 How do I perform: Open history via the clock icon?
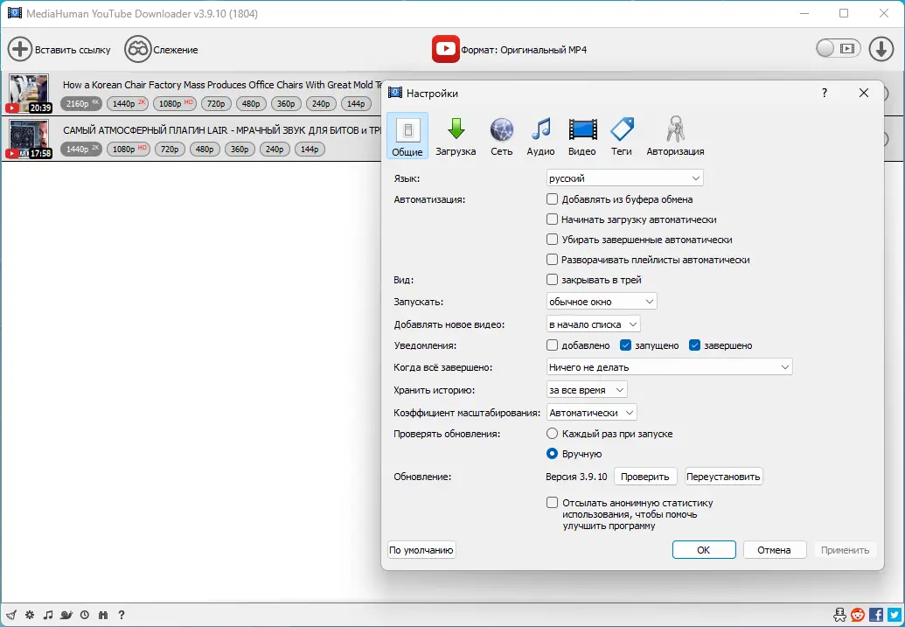click(x=85, y=615)
